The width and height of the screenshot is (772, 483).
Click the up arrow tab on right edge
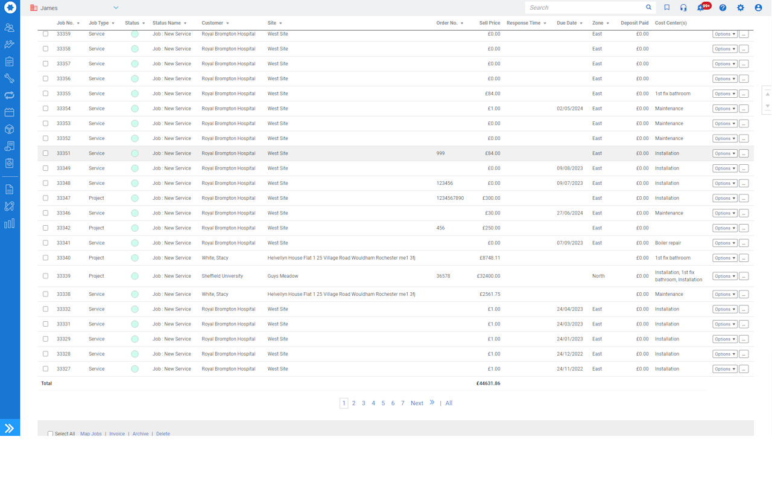[767, 94]
